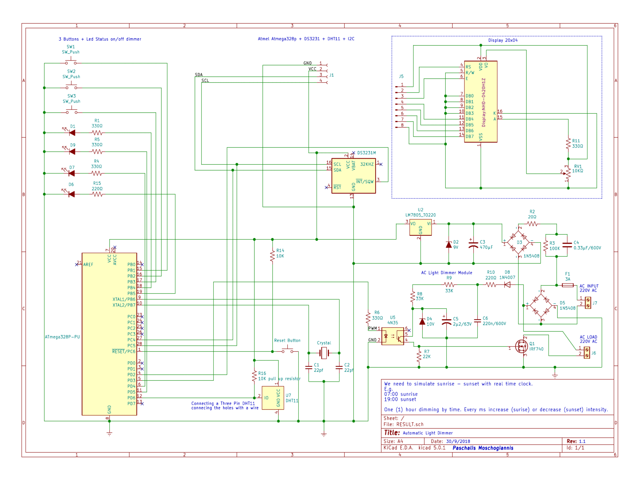Select the Crystal oscillator symbol
The height and width of the screenshot is (480, 640).
pos(324,353)
